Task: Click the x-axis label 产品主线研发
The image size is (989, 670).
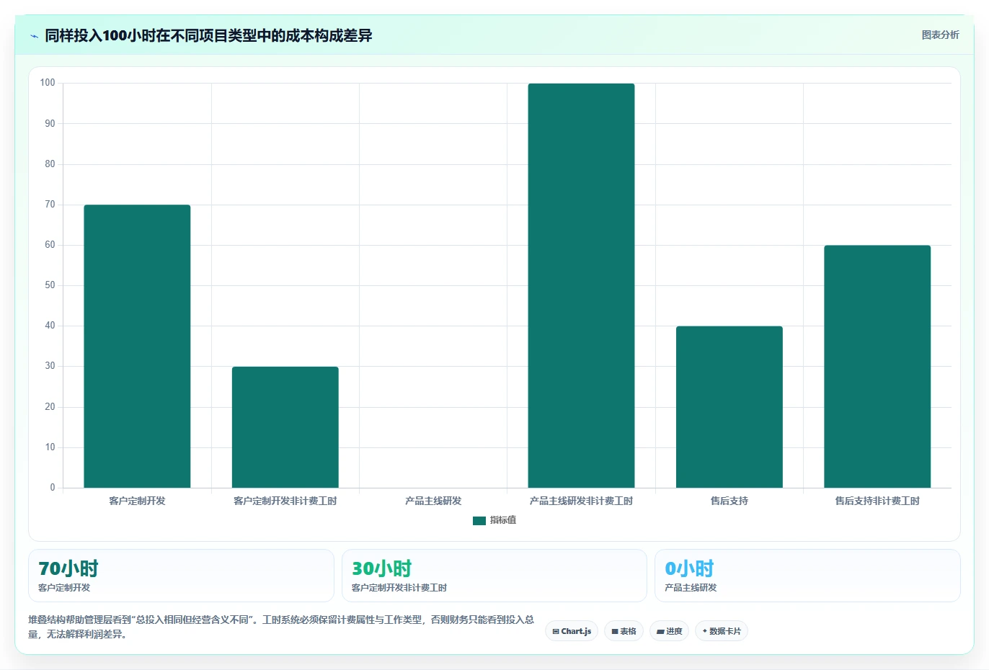Action: point(433,501)
